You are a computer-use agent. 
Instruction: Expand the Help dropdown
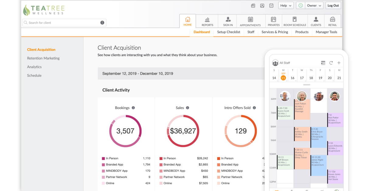tap(286, 5)
